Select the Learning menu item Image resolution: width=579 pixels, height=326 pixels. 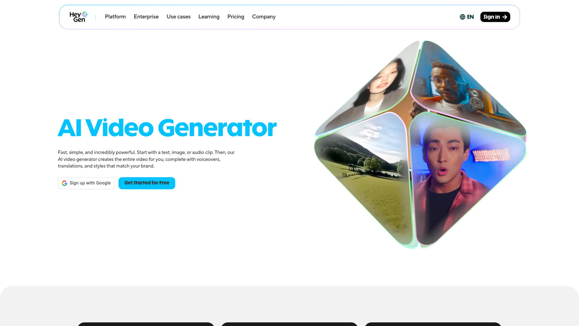pos(209,17)
